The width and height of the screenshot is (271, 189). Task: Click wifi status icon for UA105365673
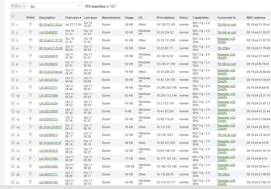(x=31, y=64)
